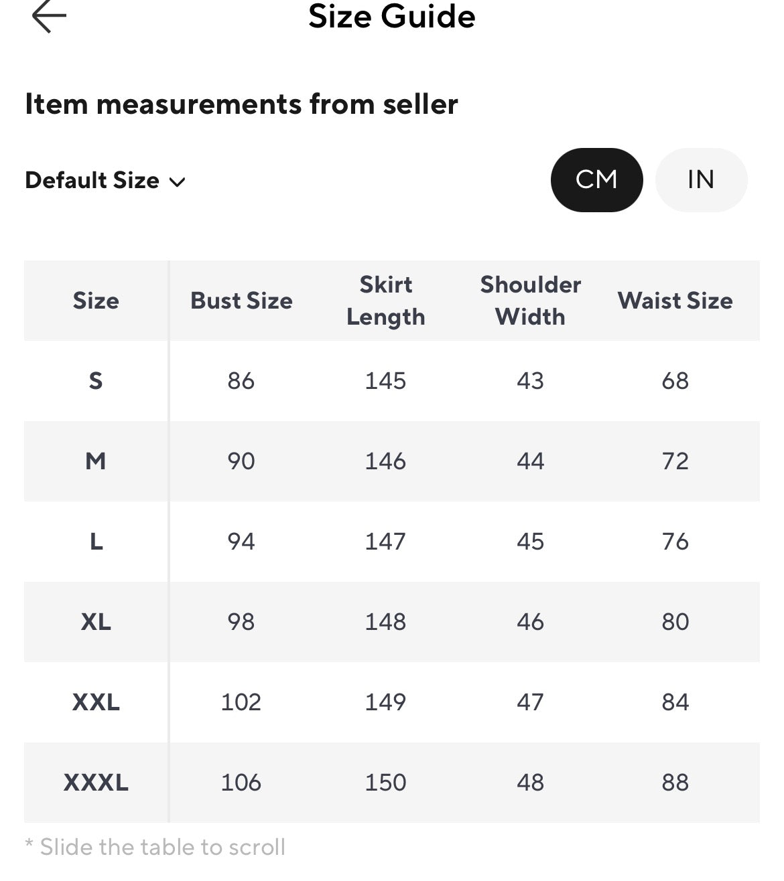
Task: Click the Shoulder Width column header
Action: 531,301
